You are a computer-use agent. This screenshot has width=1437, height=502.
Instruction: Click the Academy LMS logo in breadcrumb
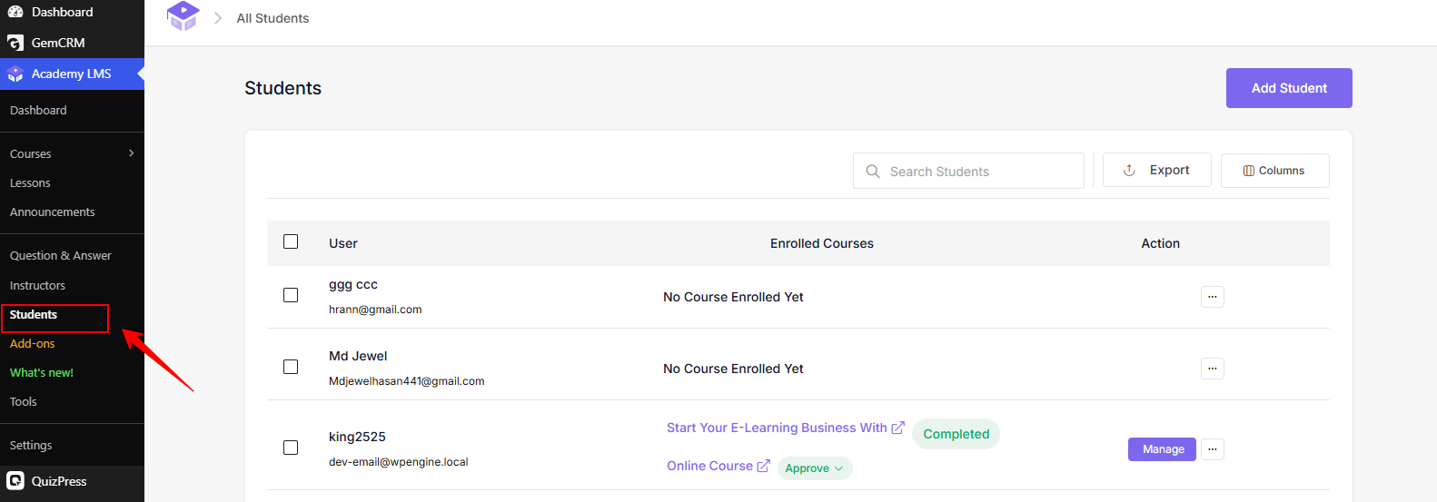click(x=183, y=16)
